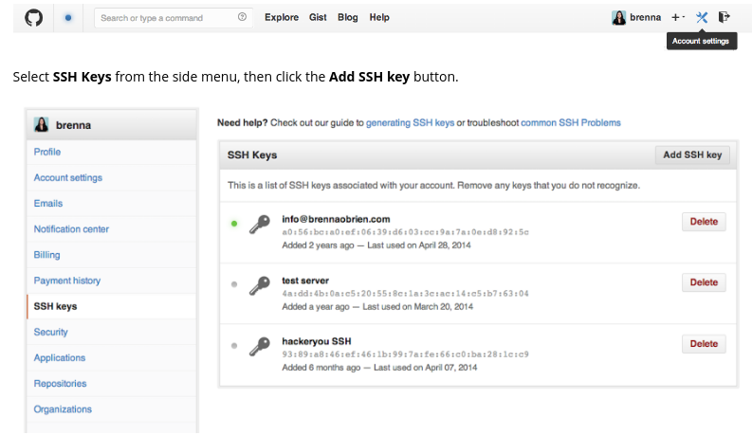Click the Add SSH key button
752x435 pixels.
[692, 154]
